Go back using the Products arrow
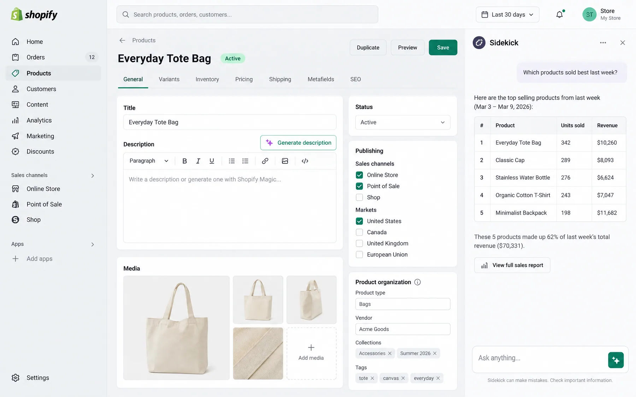Screen dimensions: 636x397 [x=122, y=40]
